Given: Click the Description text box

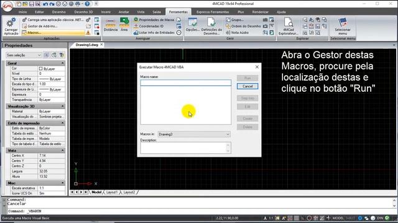Looking at the screenshot, I should [x=185, y=147].
